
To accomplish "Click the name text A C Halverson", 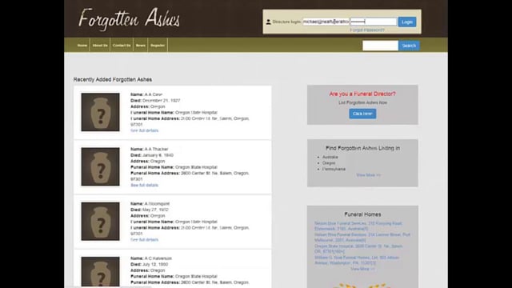I will tap(158, 258).
